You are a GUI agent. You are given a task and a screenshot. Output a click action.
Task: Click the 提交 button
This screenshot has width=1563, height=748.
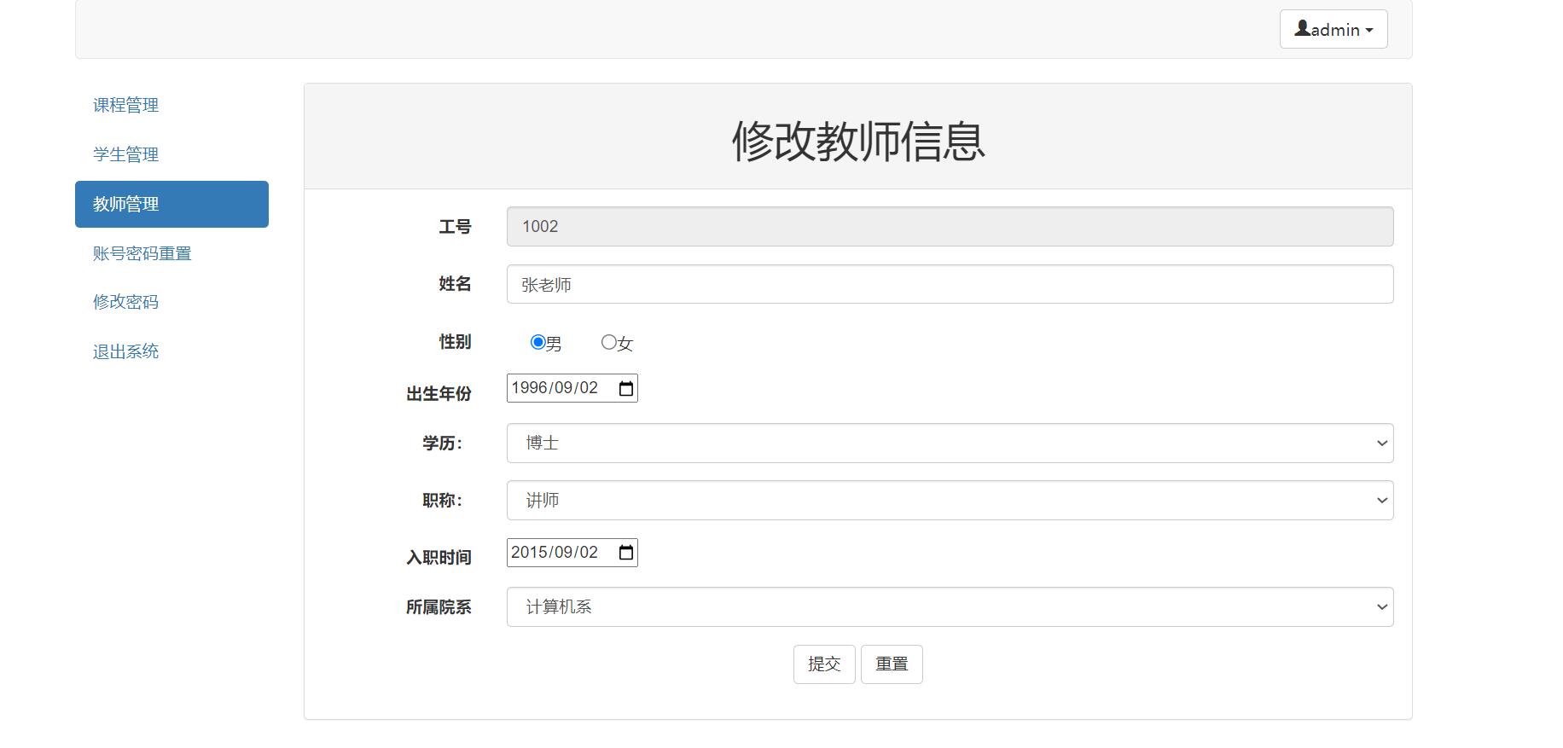(824, 664)
